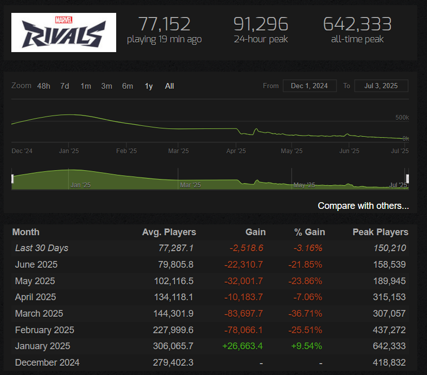Select the March 2025 row label
The width and height of the screenshot is (427, 375).
[x=39, y=314]
